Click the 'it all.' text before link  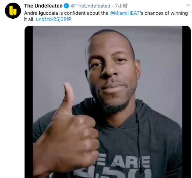coord(29,19)
